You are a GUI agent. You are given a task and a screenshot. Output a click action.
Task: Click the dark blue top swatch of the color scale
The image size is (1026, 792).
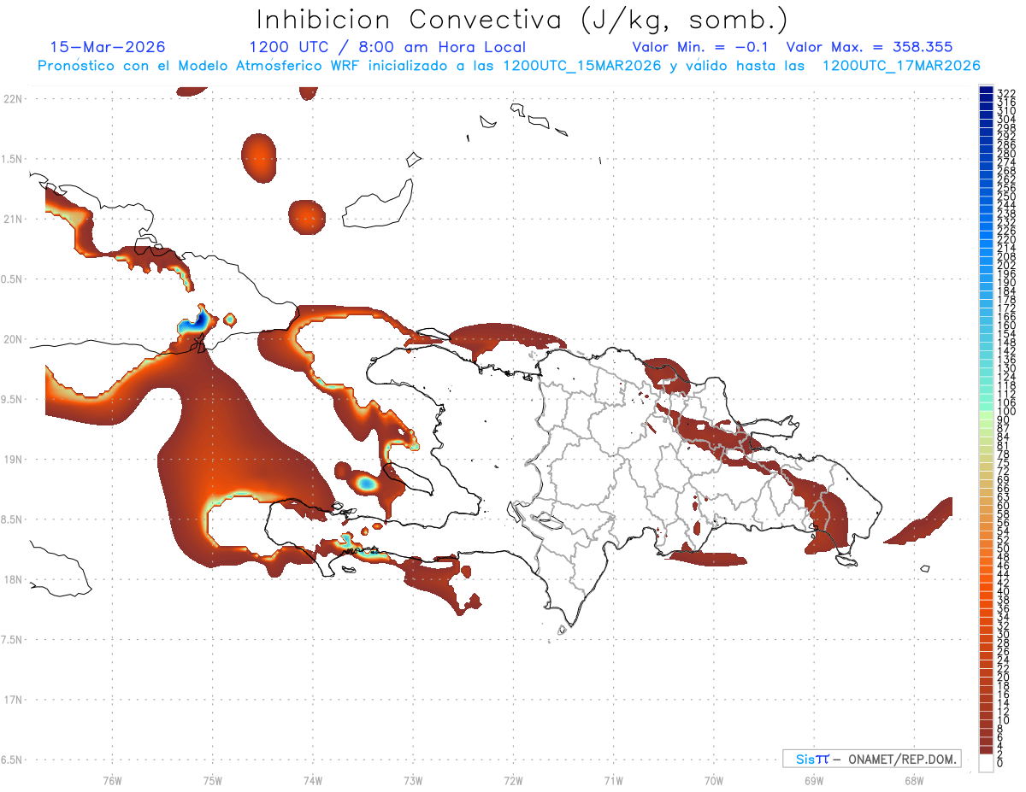pyautogui.click(x=986, y=90)
